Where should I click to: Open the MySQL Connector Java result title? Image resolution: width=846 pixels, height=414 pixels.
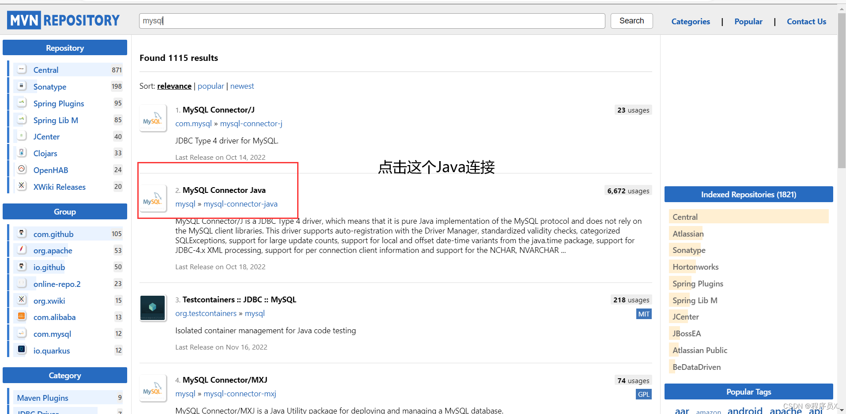click(x=224, y=190)
